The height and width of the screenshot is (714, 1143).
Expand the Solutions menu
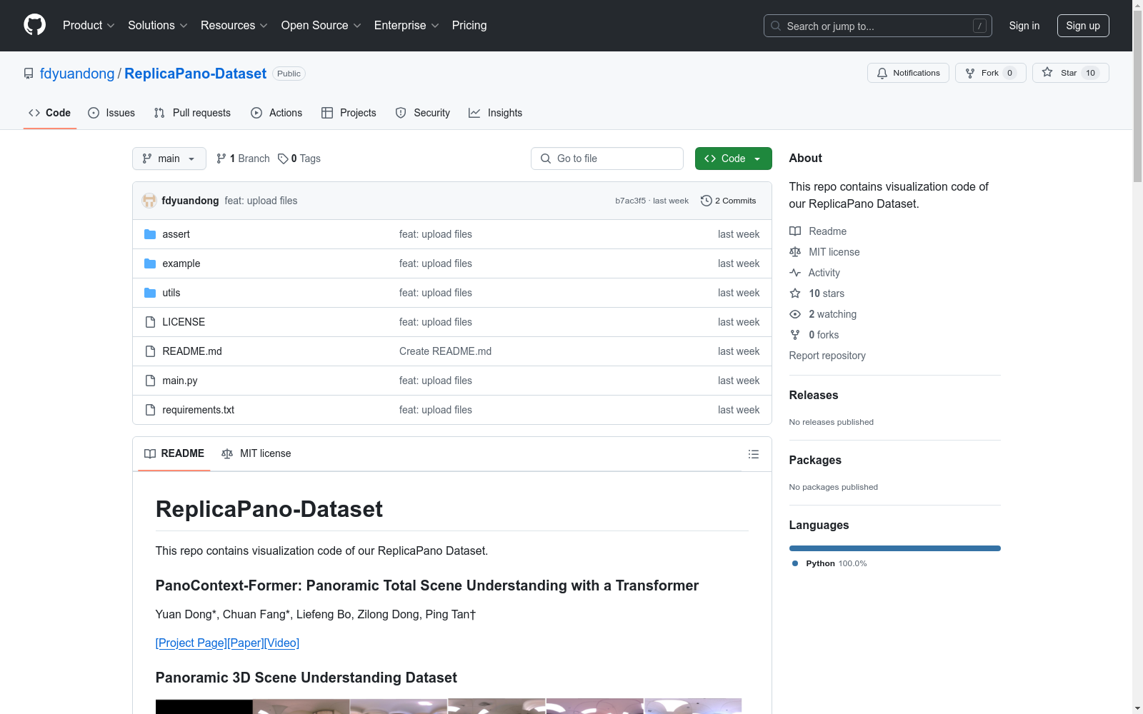coord(158,26)
